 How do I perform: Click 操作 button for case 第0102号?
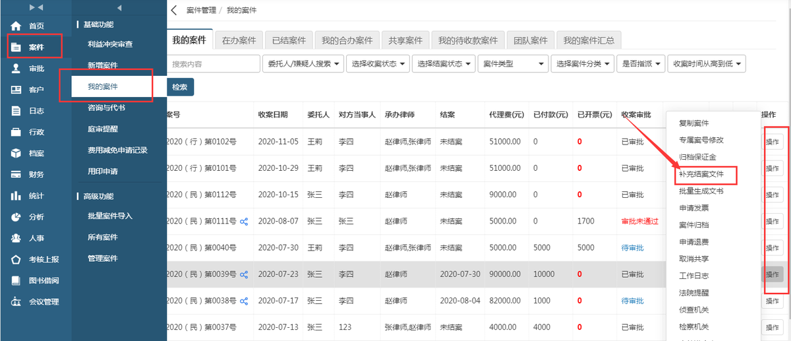tap(772, 142)
